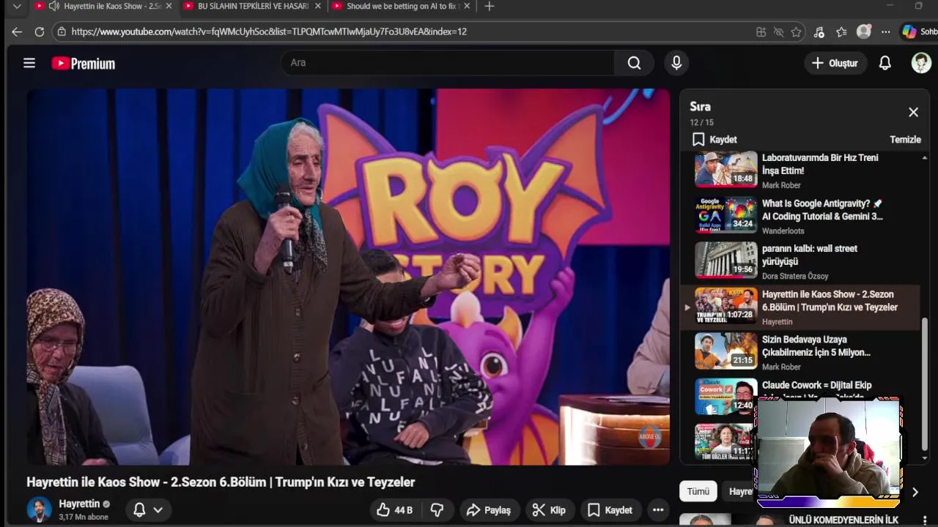Like the video thumbs up 44 B
Image resolution: width=938 pixels, height=527 pixels.
click(394, 509)
